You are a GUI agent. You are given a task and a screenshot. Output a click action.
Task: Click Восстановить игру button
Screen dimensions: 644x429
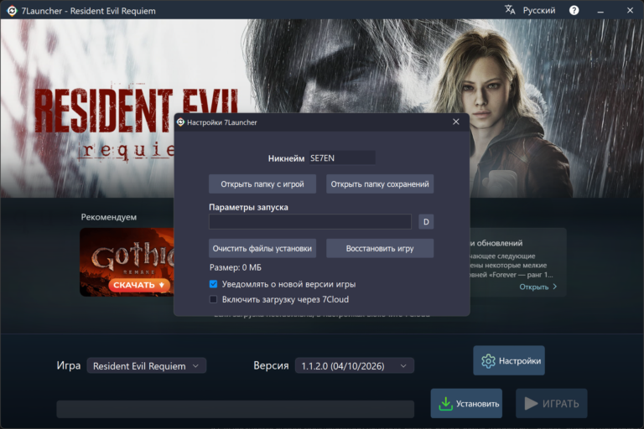point(380,248)
